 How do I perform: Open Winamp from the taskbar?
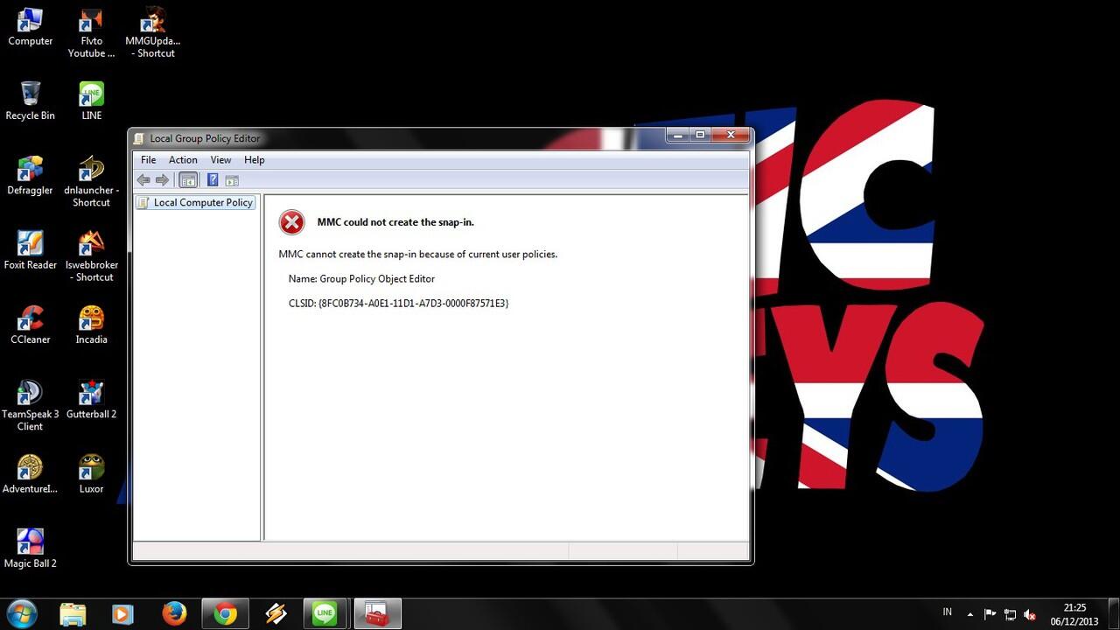click(276, 614)
